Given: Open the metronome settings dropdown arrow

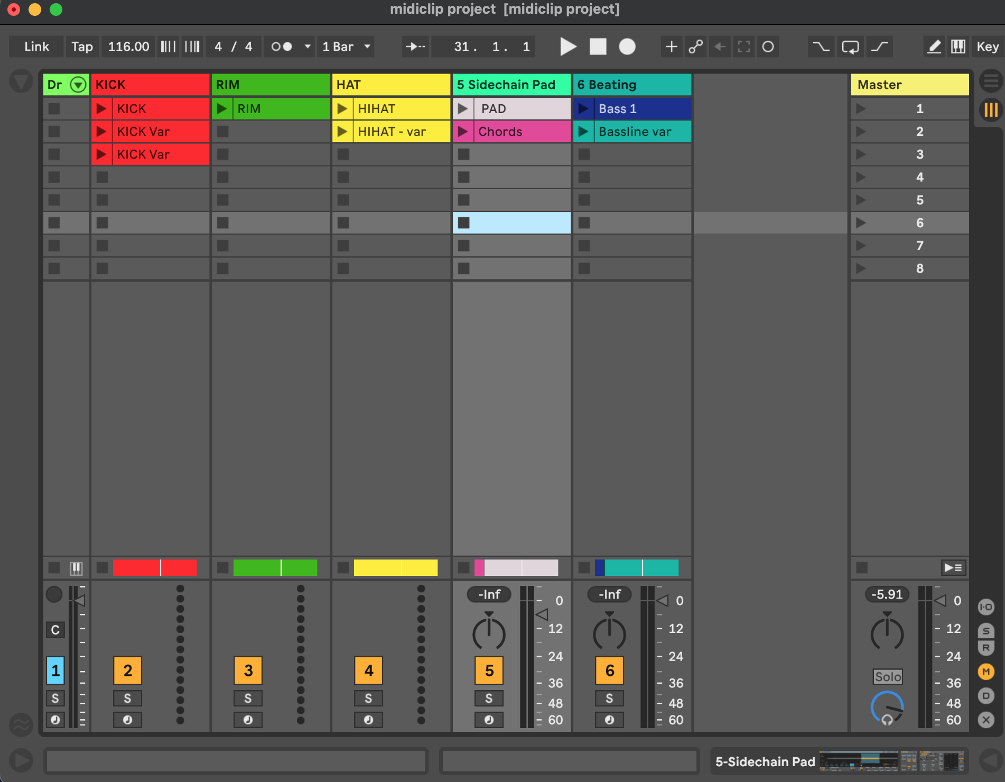Looking at the screenshot, I should pos(308,47).
